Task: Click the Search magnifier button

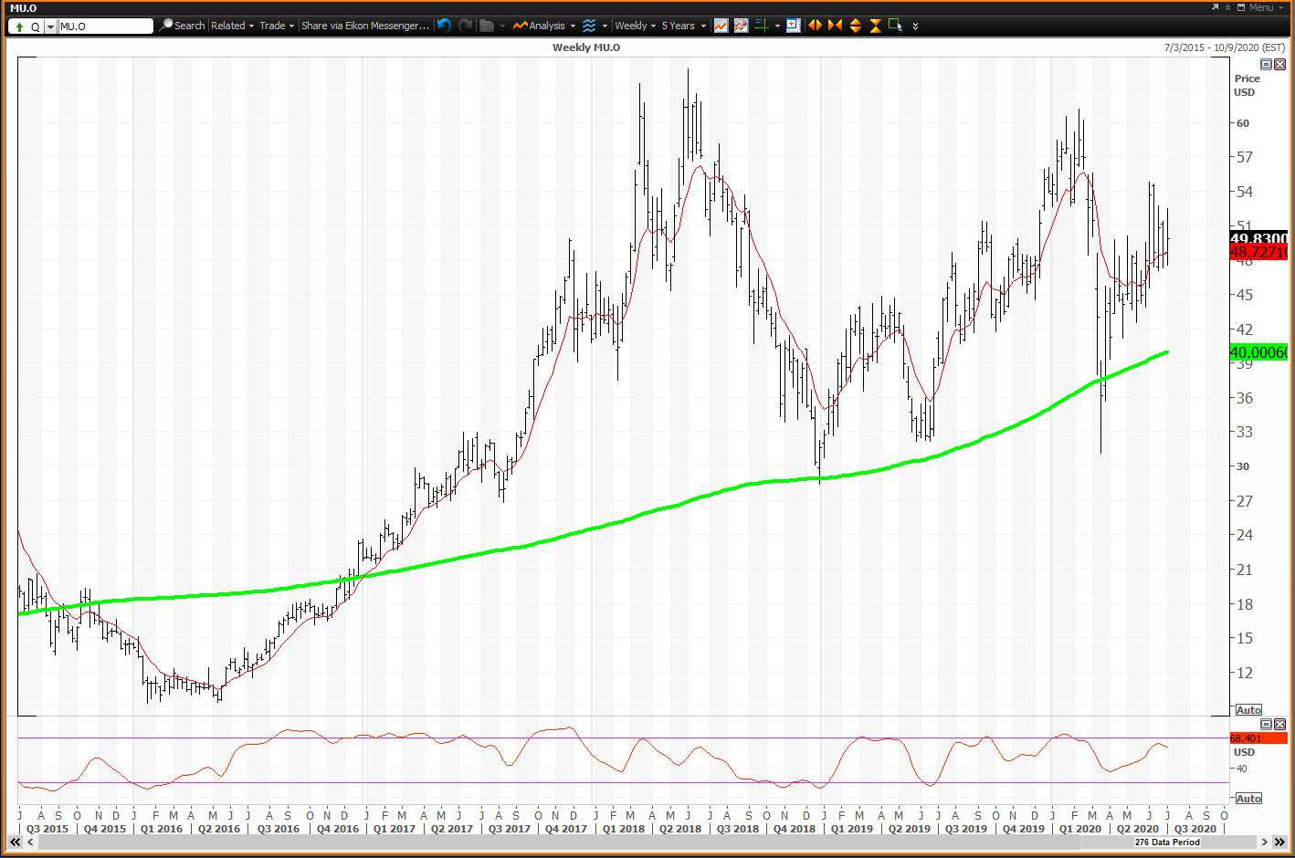Action: tap(182, 26)
